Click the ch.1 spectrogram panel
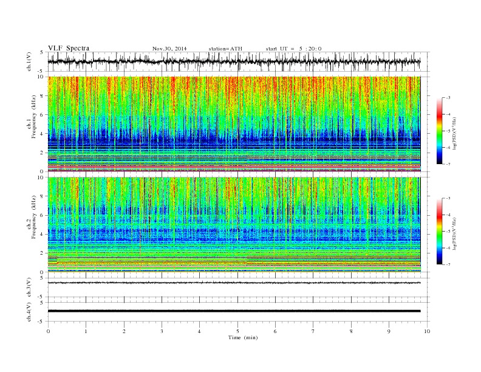Screen dimensions: 481x372 coord(234,124)
